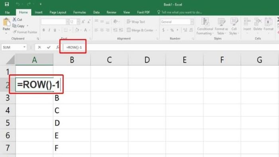The width and height of the screenshot is (279, 157).
Task: Click the Redo arrow icon
Action: click(x=29, y=4)
